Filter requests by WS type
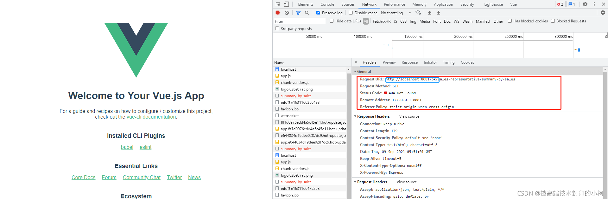Image resolution: width=608 pixels, height=199 pixels. 456,21
